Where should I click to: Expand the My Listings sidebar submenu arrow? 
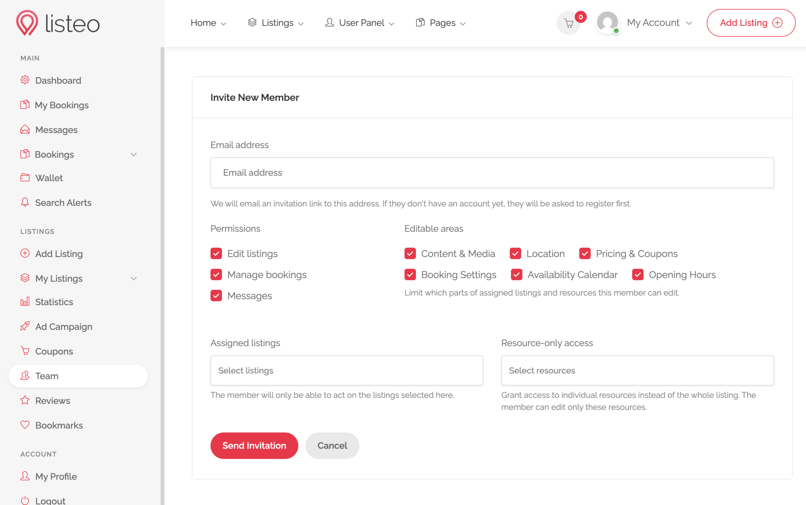pos(134,278)
